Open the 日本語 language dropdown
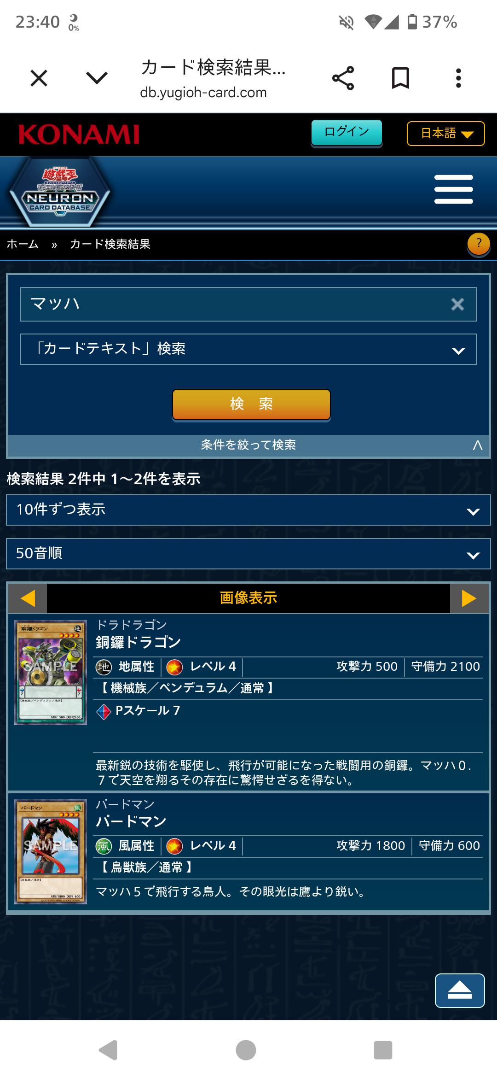Screen dimensions: 497x1078 (446, 134)
